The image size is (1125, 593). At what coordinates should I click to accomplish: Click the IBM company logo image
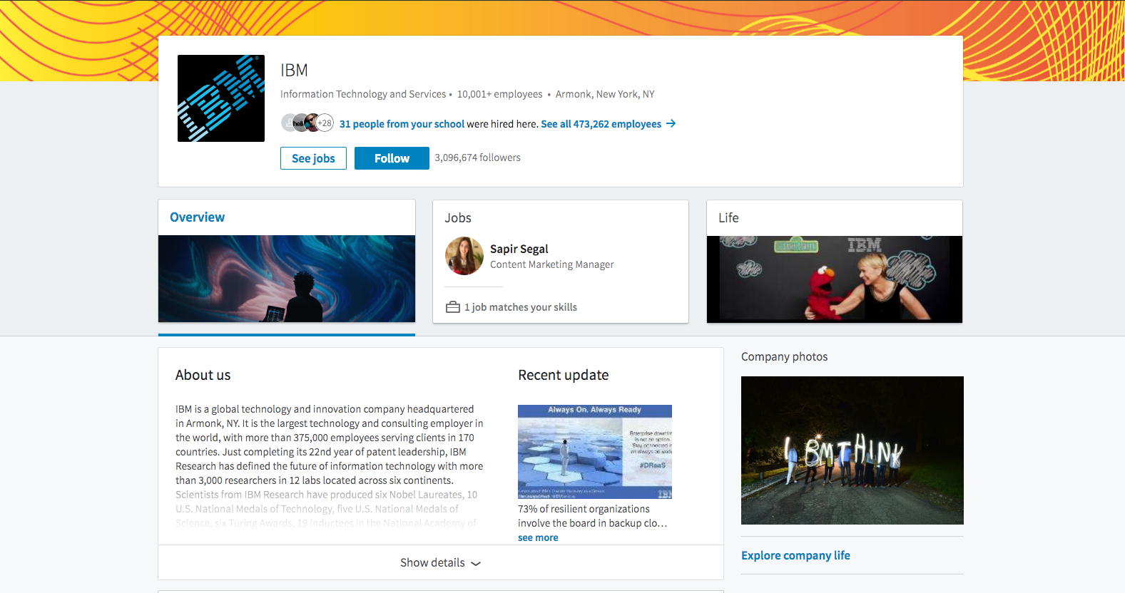221,98
